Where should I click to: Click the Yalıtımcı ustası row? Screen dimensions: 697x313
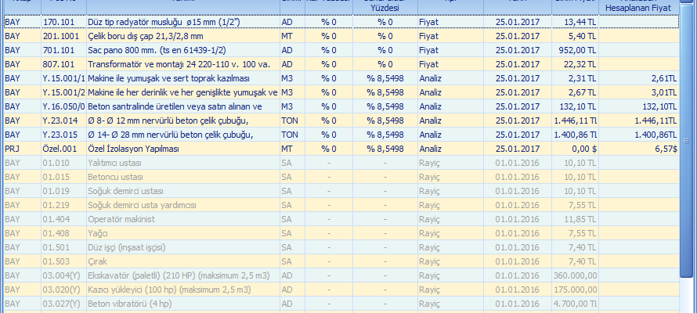coord(182,163)
